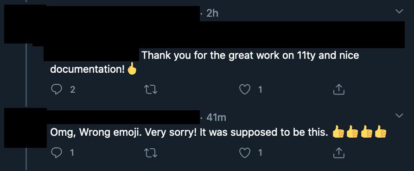The height and width of the screenshot is (171, 414).
Task: Reply to the 'Wrong emoji' apology tweet
Action: coord(56,153)
